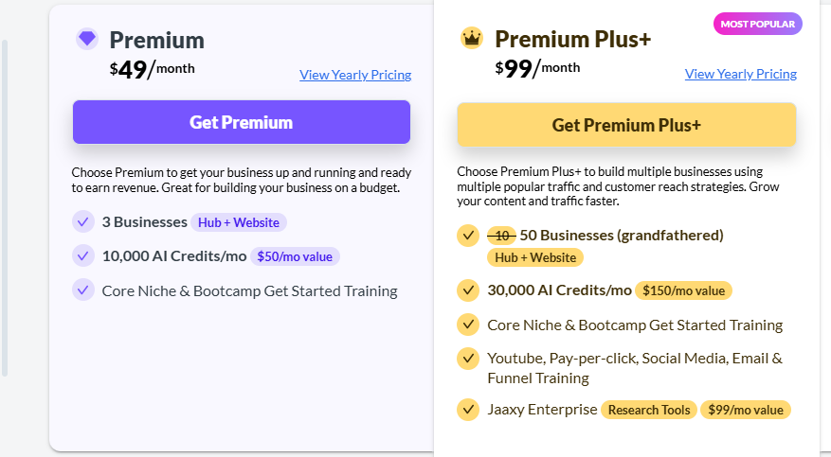
Task: Click the $99/mo value tag
Action: click(x=746, y=410)
